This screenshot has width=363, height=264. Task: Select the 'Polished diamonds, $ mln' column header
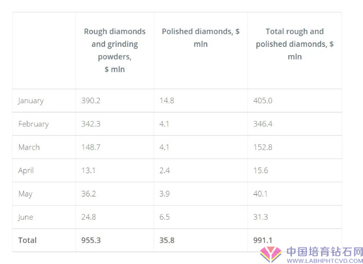(x=201, y=38)
